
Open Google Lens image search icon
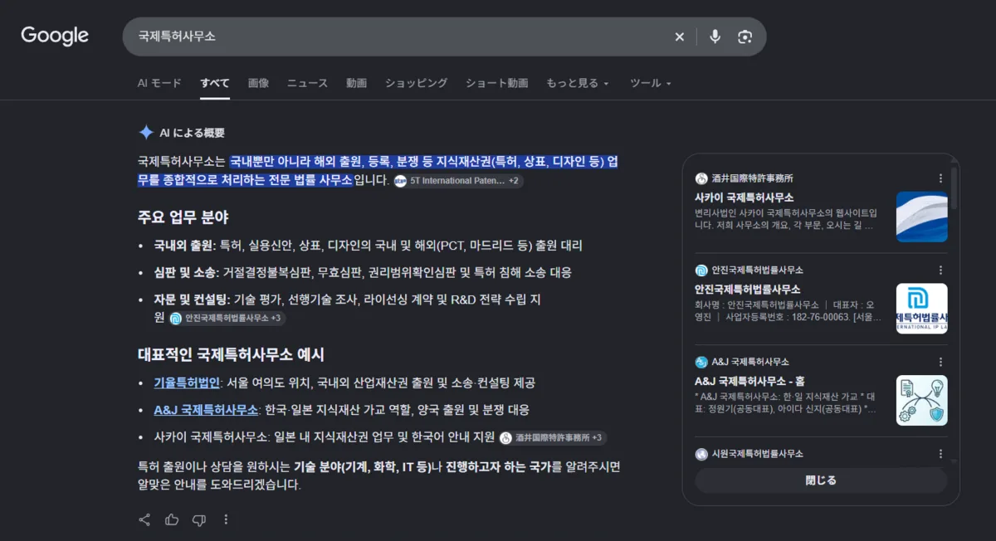click(745, 37)
